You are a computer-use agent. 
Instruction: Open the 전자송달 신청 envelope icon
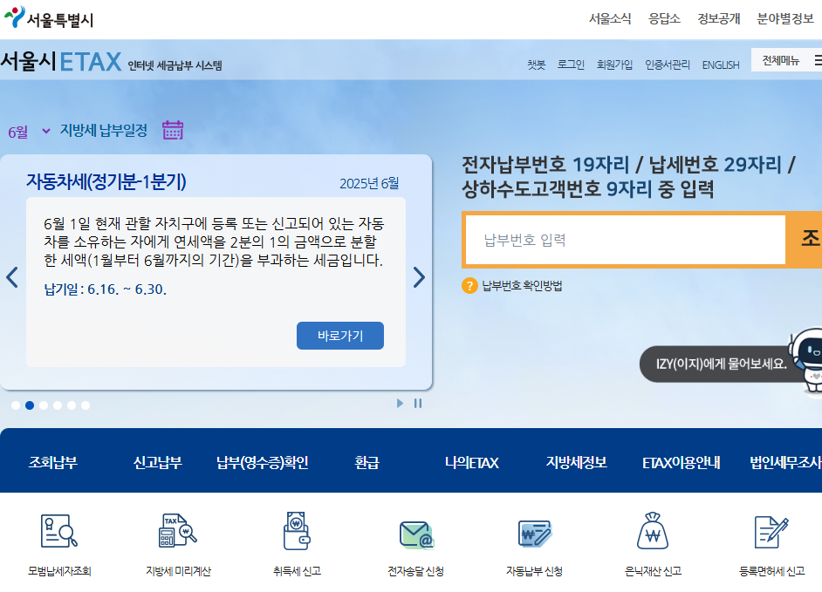[x=416, y=534]
